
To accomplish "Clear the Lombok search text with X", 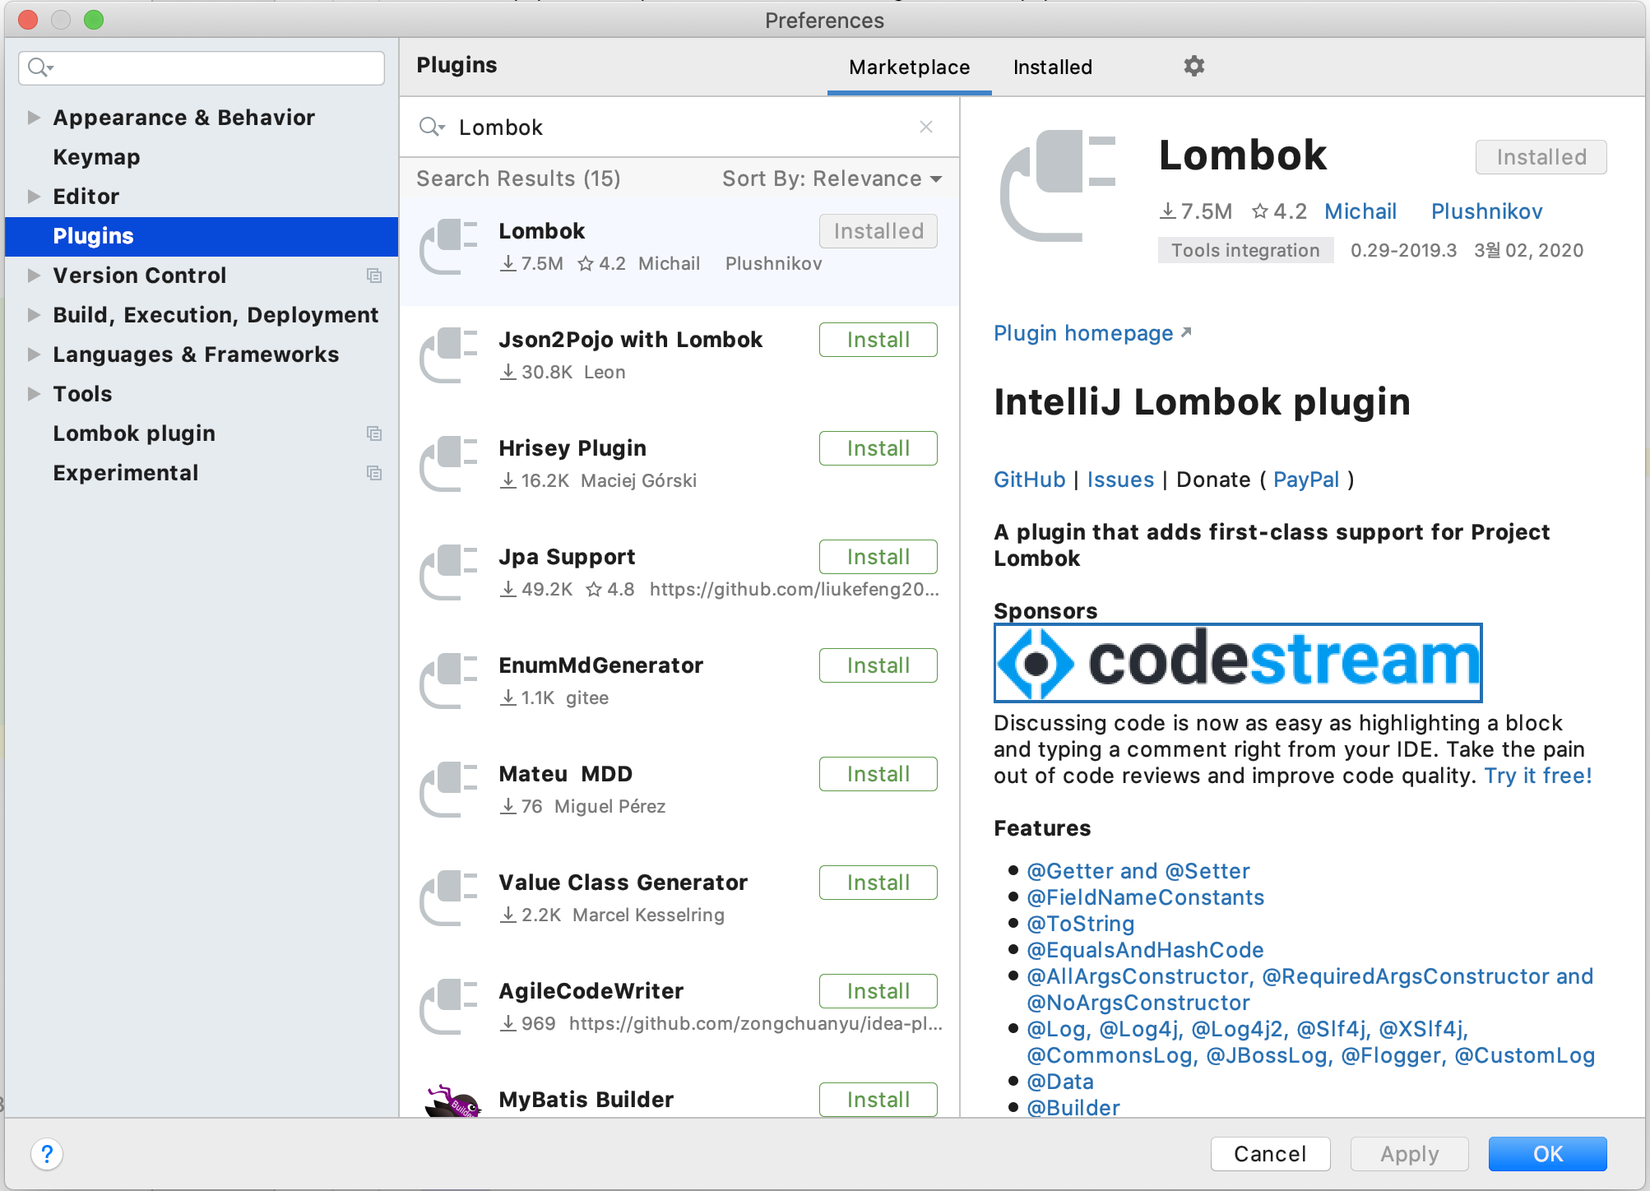I will [925, 127].
